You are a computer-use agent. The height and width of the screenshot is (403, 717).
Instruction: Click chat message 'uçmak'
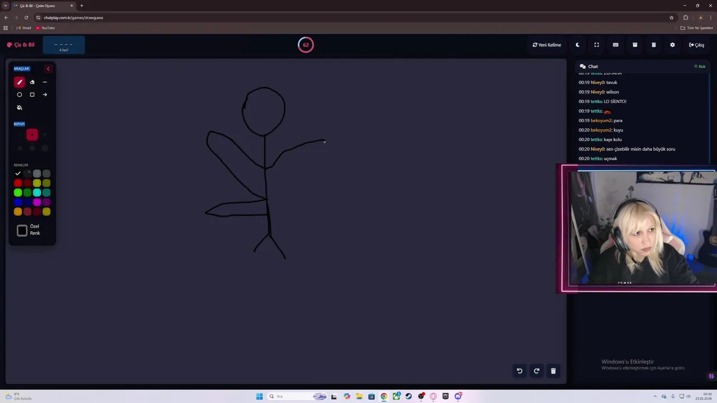[610, 158]
